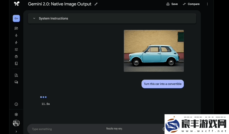
Task: Open the library archive box icon
Action: click(16, 56)
